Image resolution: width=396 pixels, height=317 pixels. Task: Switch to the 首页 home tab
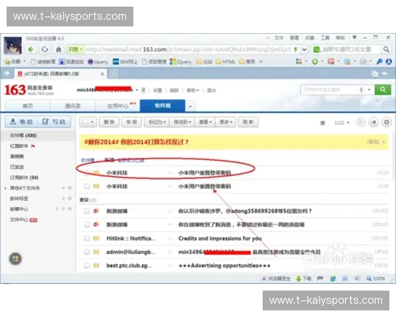28,106
